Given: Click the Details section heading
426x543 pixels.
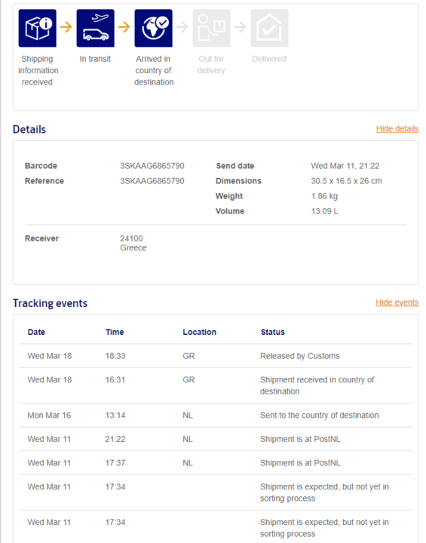Looking at the screenshot, I should [x=29, y=129].
